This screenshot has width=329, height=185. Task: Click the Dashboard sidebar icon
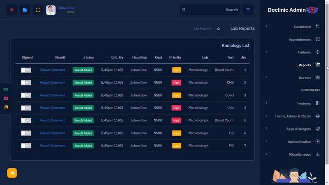pyautogui.click(x=318, y=26)
